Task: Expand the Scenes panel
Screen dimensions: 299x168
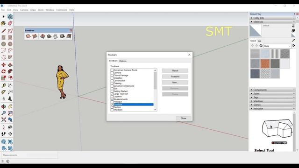Action: (x=272, y=105)
